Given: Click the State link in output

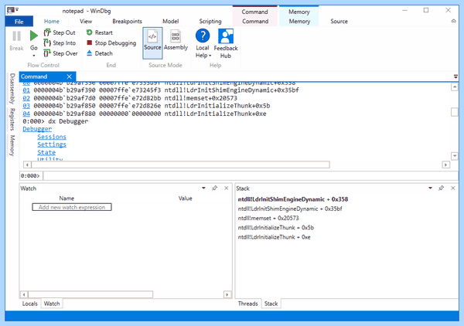Looking at the screenshot, I should point(46,152).
